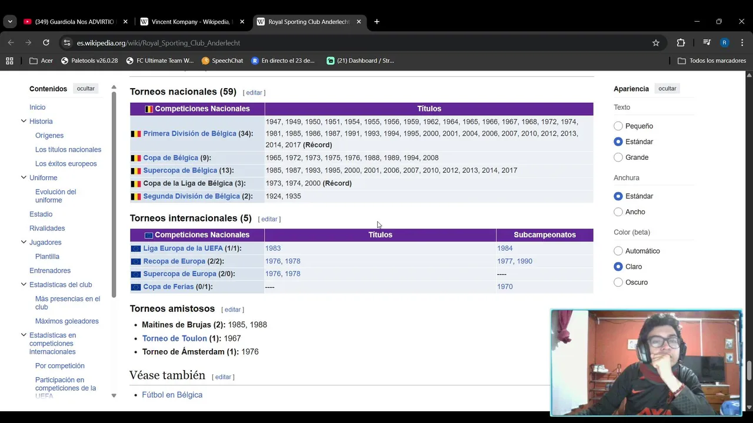Open Liga Europa de la UEFA link

(183, 249)
